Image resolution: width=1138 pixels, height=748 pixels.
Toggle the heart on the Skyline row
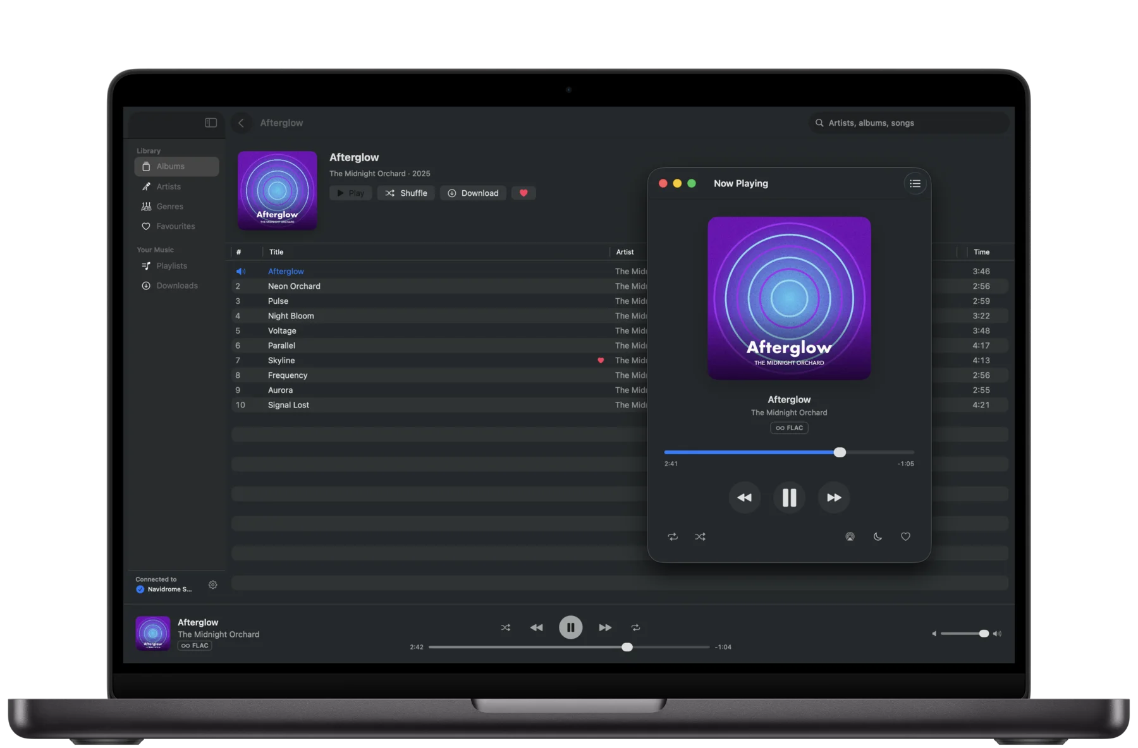[601, 360]
